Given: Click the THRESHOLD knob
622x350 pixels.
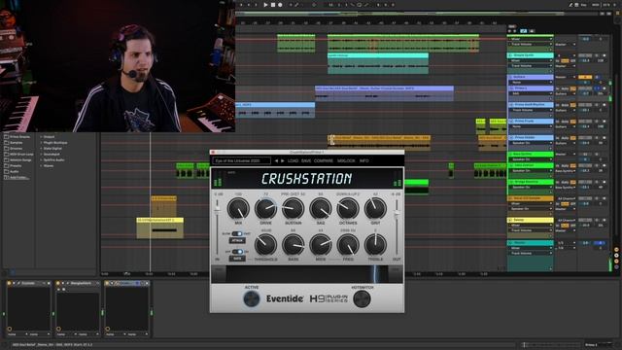Looking at the screenshot, I should point(265,245).
